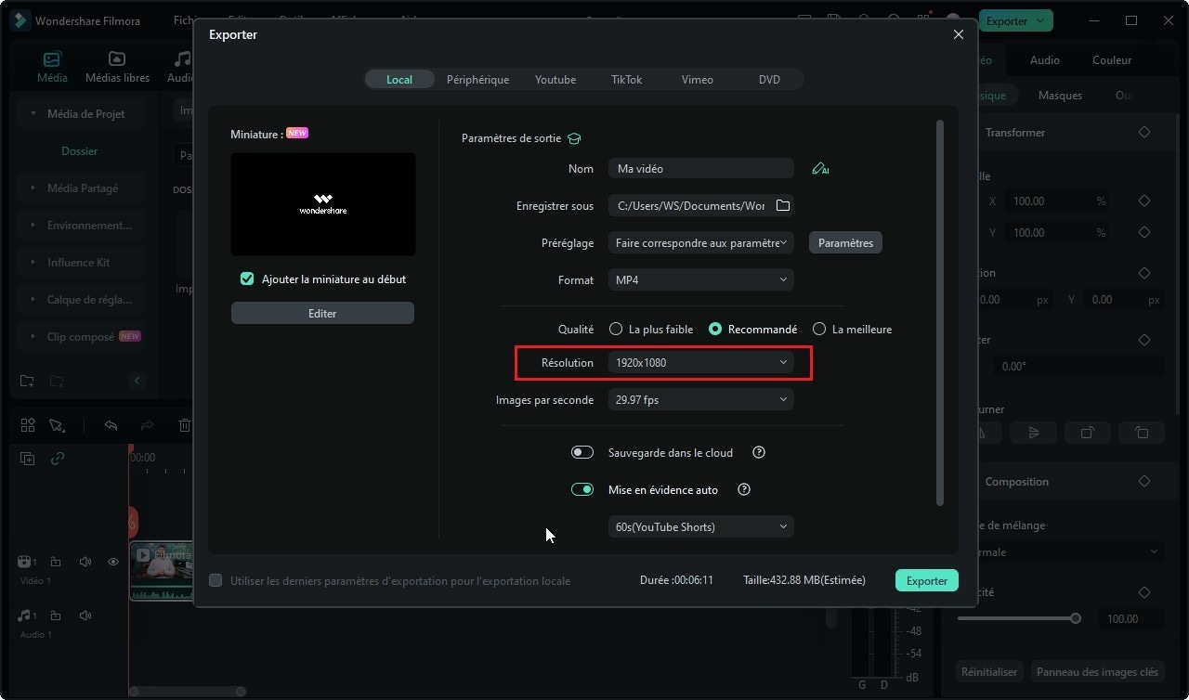Switch to the Local export tab
This screenshot has height=700, width=1189.
click(x=399, y=80)
